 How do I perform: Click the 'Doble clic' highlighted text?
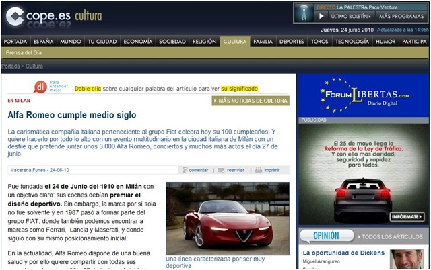pyautogui.click(x=88, y=89)
